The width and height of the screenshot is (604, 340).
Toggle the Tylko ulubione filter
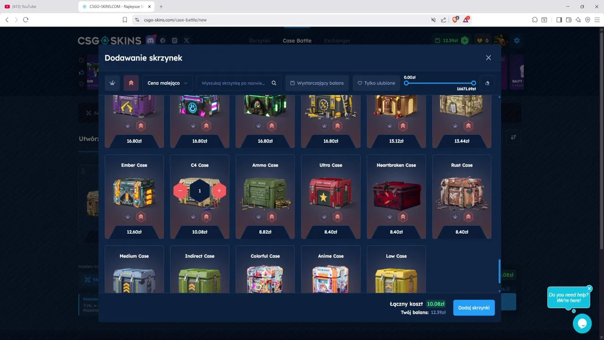[x=376, y=83]
